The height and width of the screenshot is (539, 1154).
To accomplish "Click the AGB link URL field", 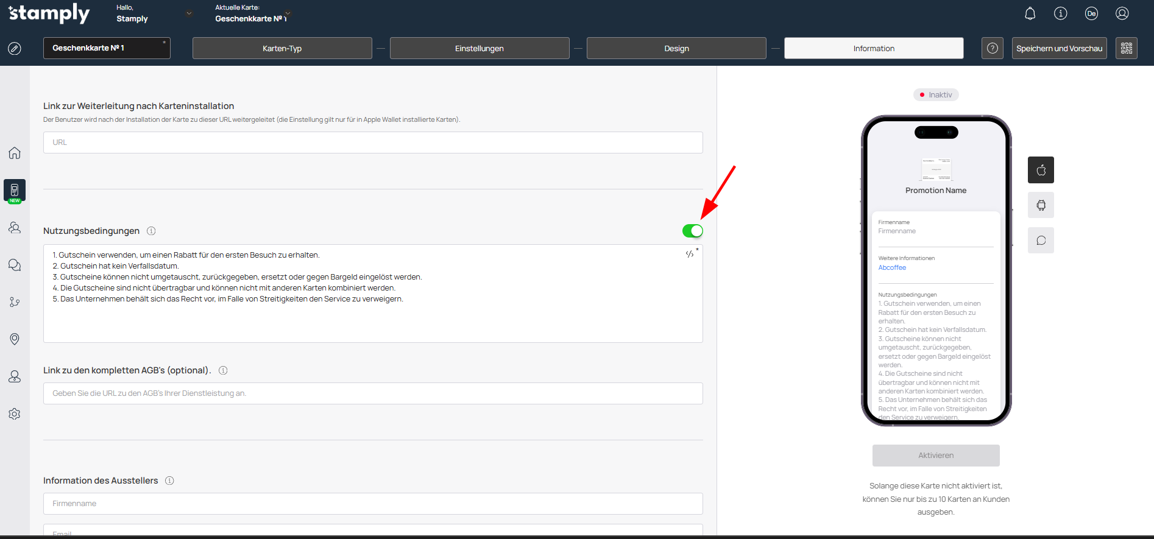I will pyautogui.click(x=373, y=393).
